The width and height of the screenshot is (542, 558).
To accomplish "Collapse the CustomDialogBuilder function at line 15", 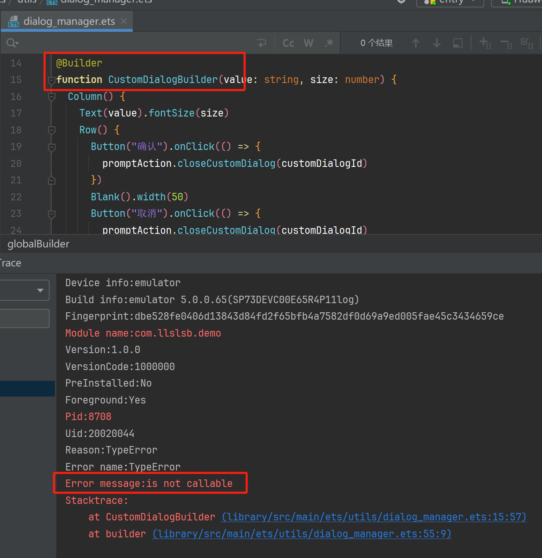I will [52, 80].
